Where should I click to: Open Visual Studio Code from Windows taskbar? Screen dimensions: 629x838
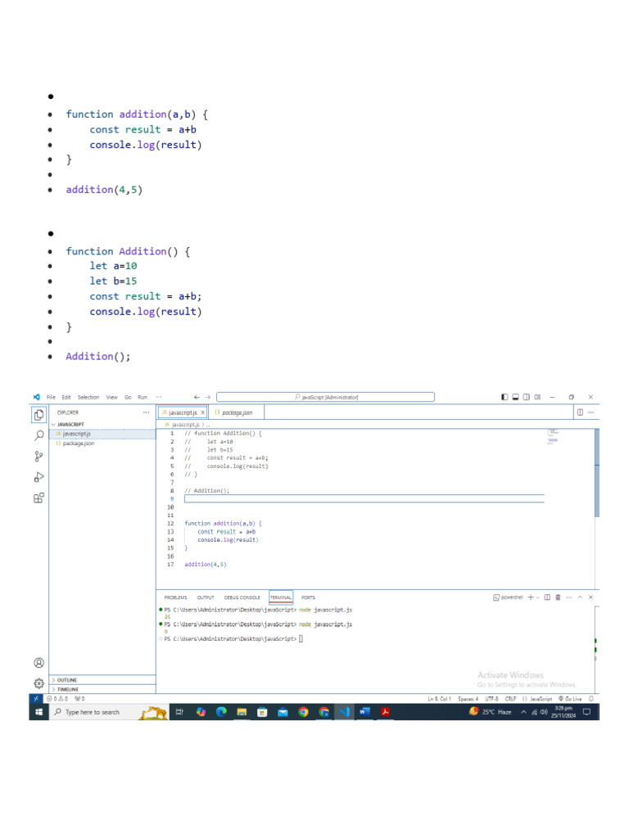click(x=345, y=712)
